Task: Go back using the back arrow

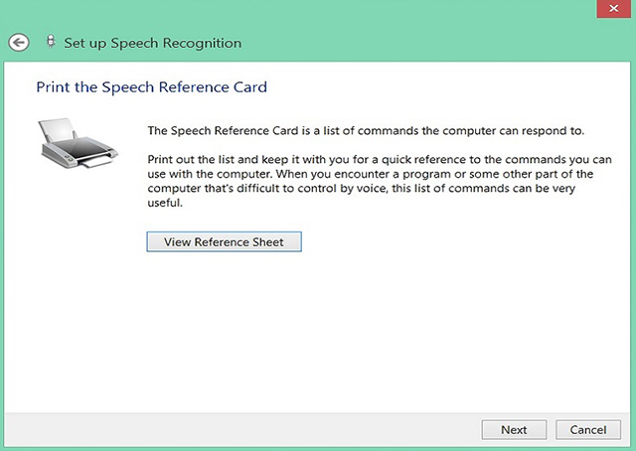Action: pos(19,43)
